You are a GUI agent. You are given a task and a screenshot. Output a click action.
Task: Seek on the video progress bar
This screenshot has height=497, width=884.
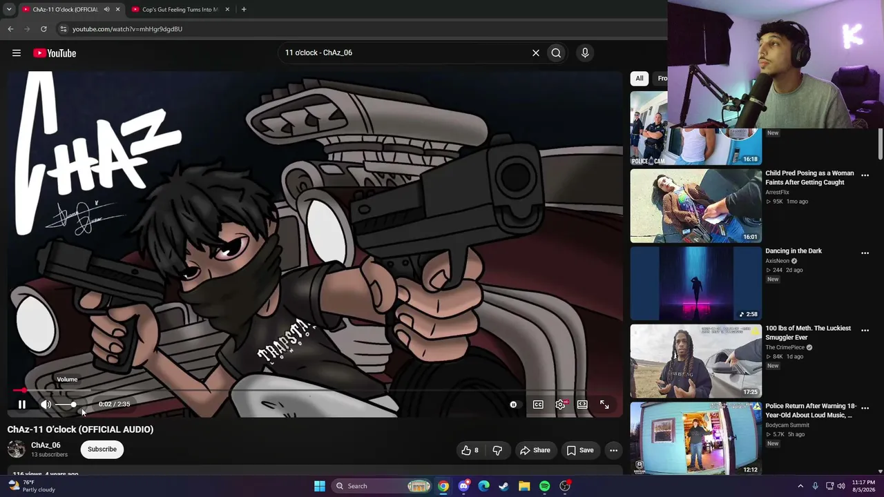(x=315, y=391)
